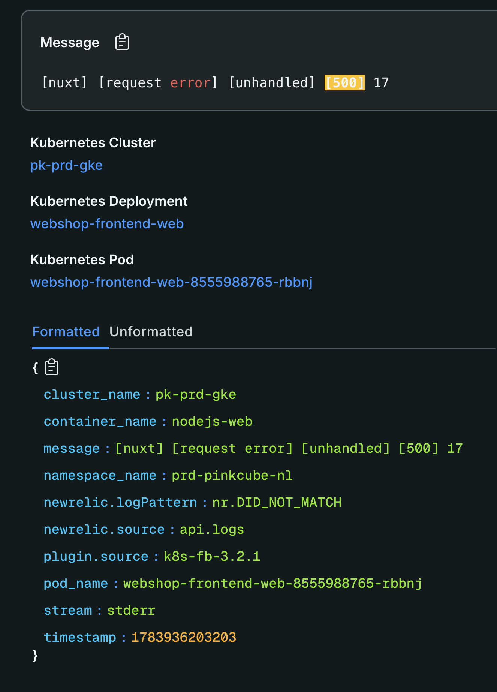
Task: Open the webshop-frontend-web-8555988765-rbbnj pod link
Action: [171, 282]
